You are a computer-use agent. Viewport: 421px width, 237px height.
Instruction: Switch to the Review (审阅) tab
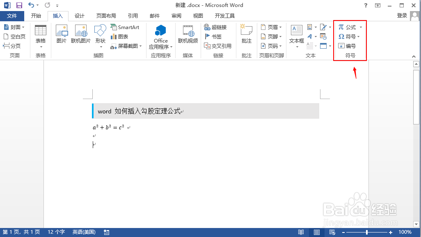tap(176, 16)
